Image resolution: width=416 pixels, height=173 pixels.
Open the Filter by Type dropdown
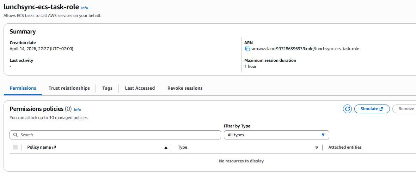pyautogui.click(x=276, y=135)
